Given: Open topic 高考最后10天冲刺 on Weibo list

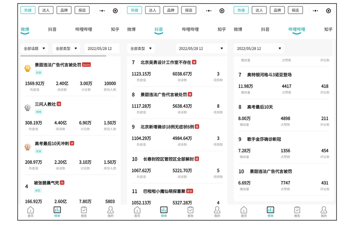Looking at the screenshot, I should (x=52, y=144).
